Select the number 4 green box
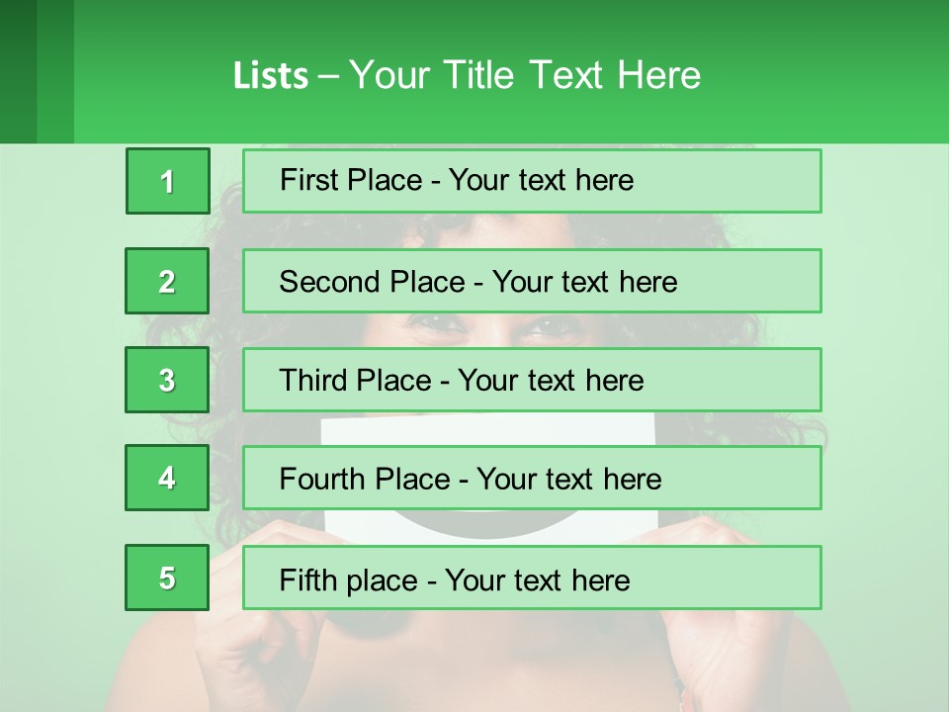 click(167, 479)
